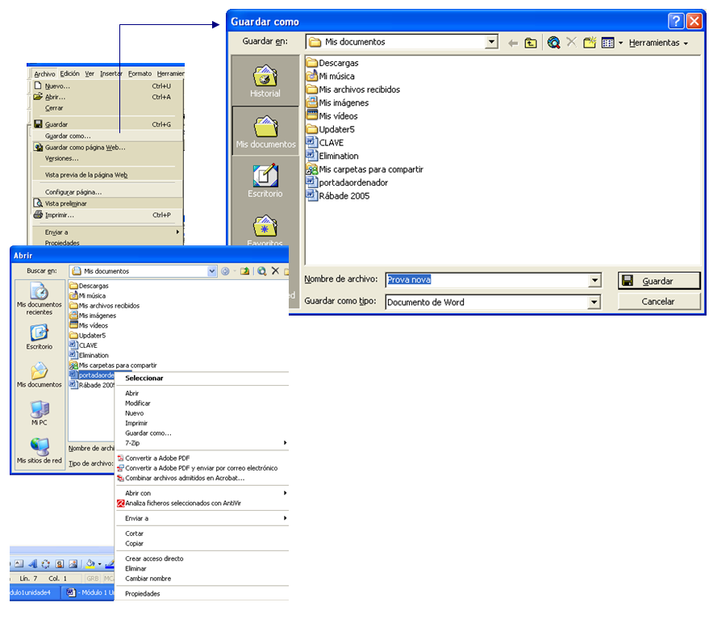This screenshot has width=713, height=619.
Task: Expand the Guardar en folder dropdown
Action: coord(491,42)
